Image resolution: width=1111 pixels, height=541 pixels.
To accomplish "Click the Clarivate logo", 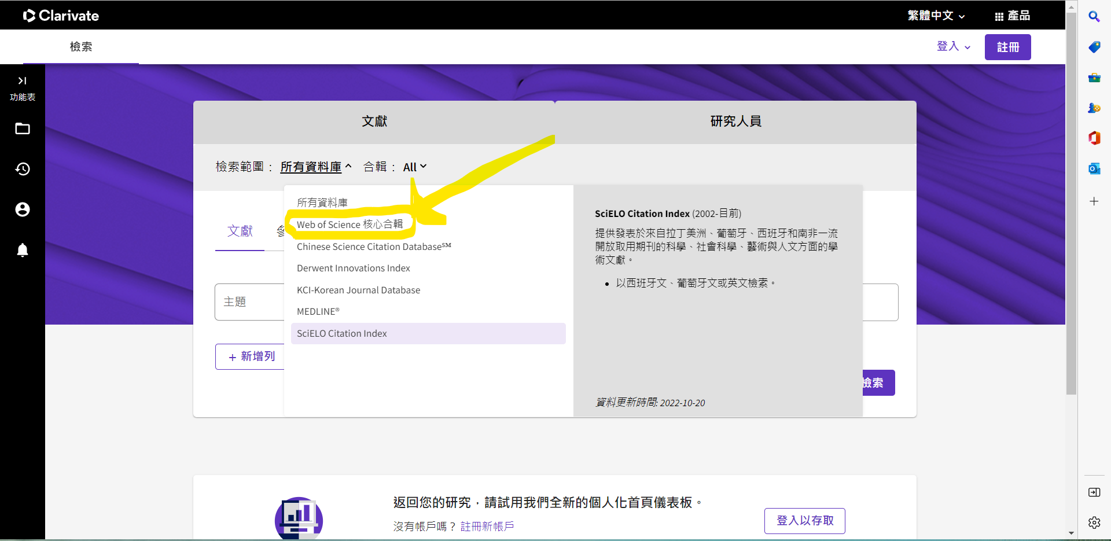I will pos(61,16).
